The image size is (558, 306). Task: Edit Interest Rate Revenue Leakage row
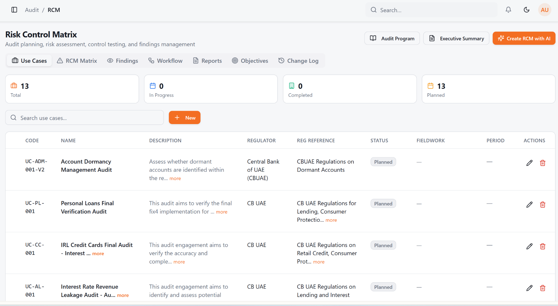coord(530,288)
